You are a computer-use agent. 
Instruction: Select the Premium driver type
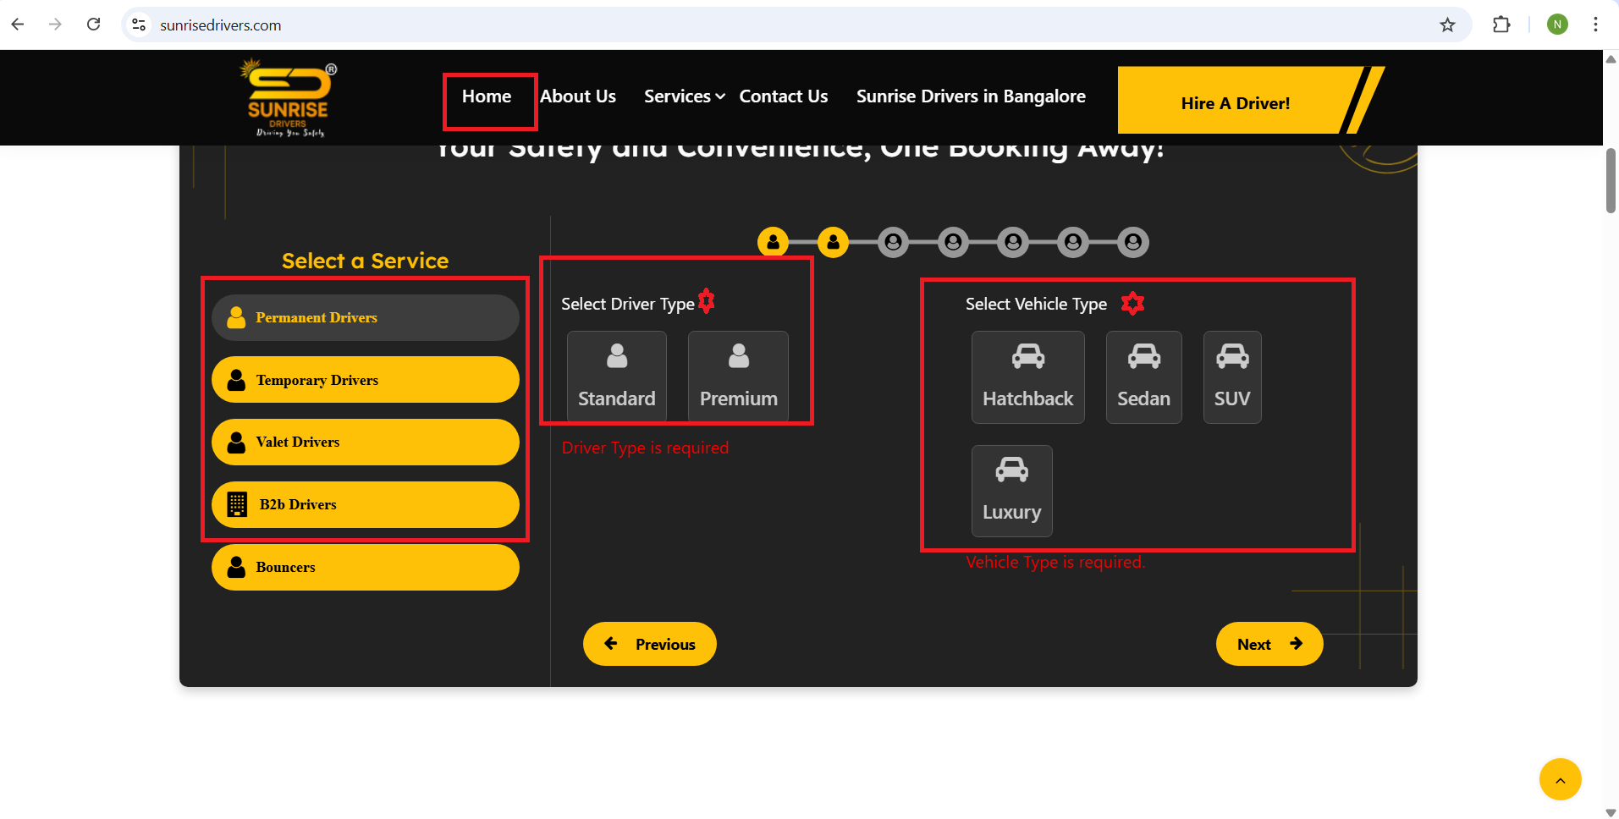[738, 377]
